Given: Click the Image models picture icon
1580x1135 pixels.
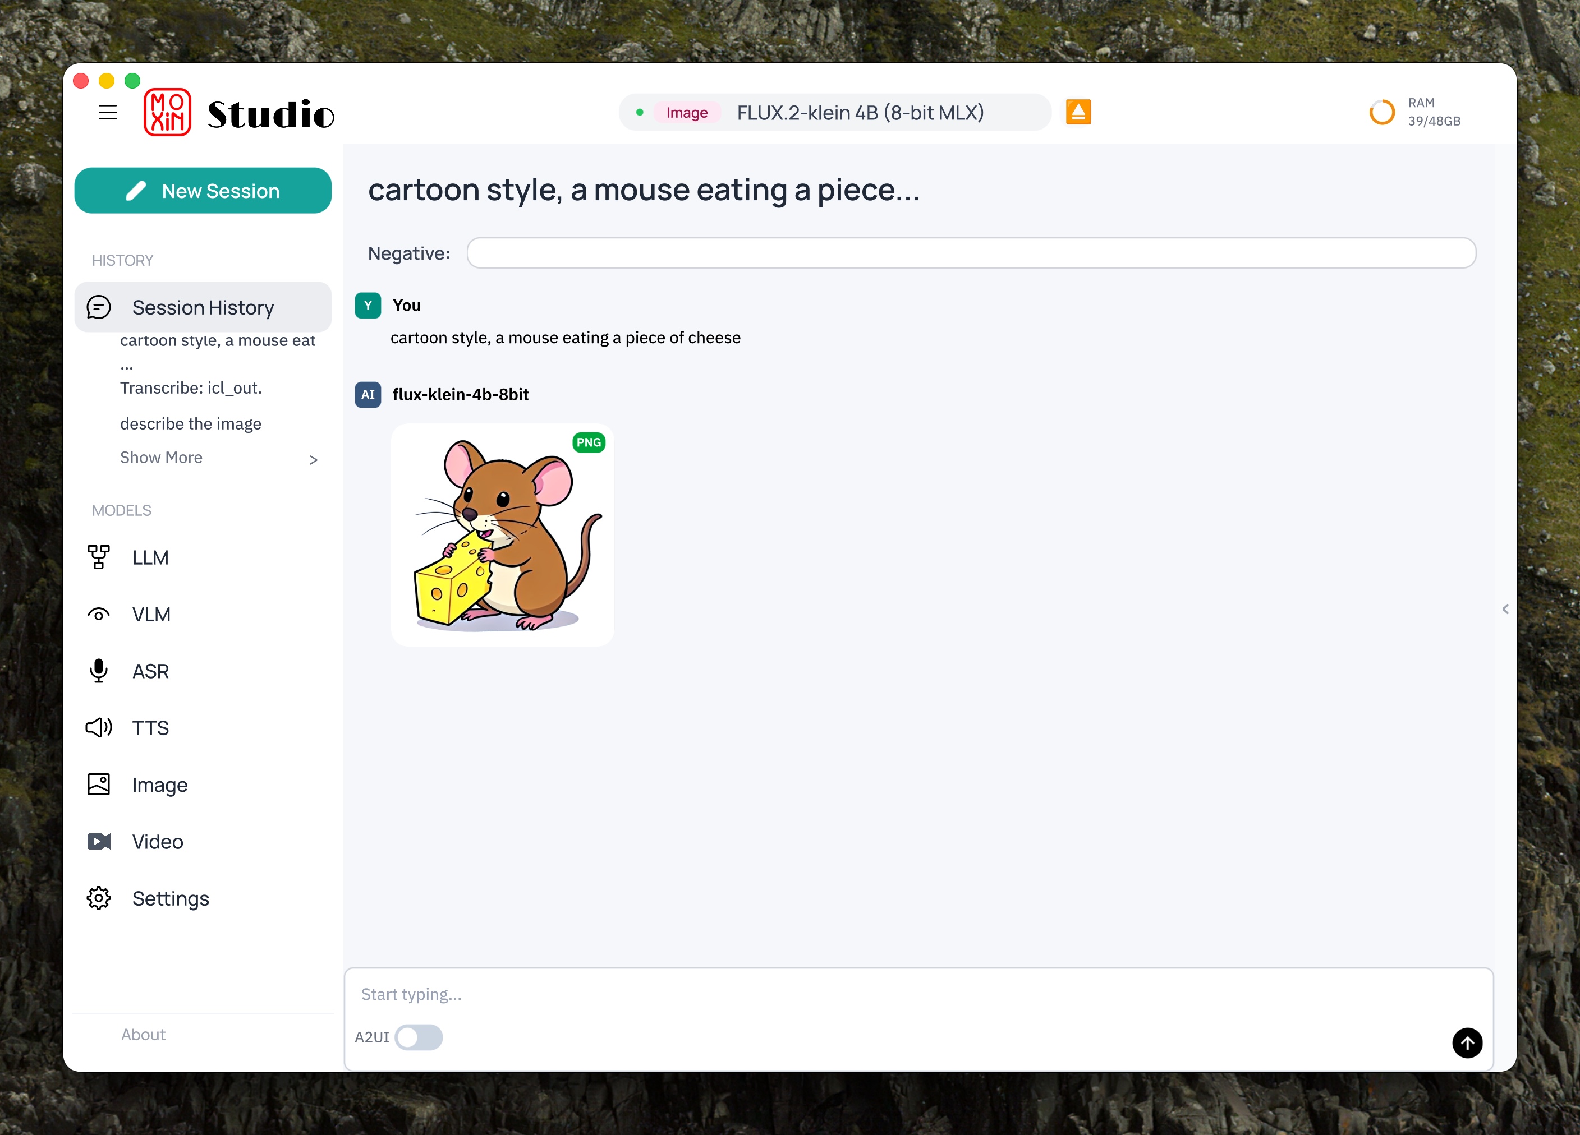Looking at the screenshot, I should click(99, 784).
